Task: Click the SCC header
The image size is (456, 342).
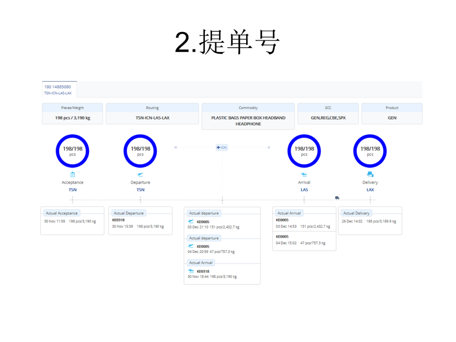Action: point(328,108)
